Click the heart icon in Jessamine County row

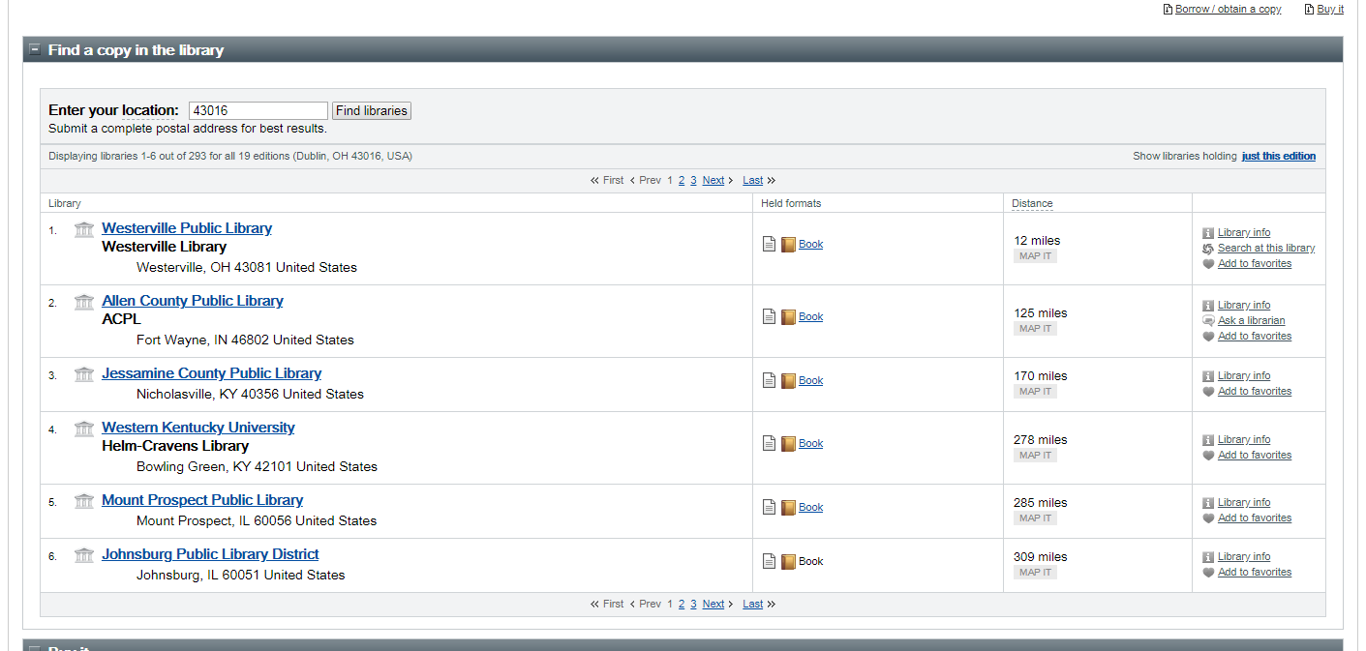point(1208,392)
